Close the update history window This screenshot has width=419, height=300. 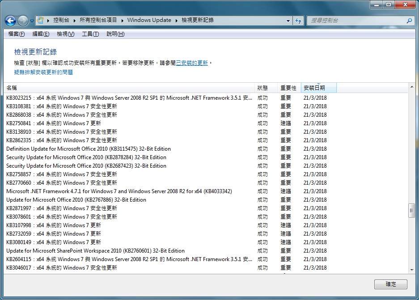coord(405,4)
